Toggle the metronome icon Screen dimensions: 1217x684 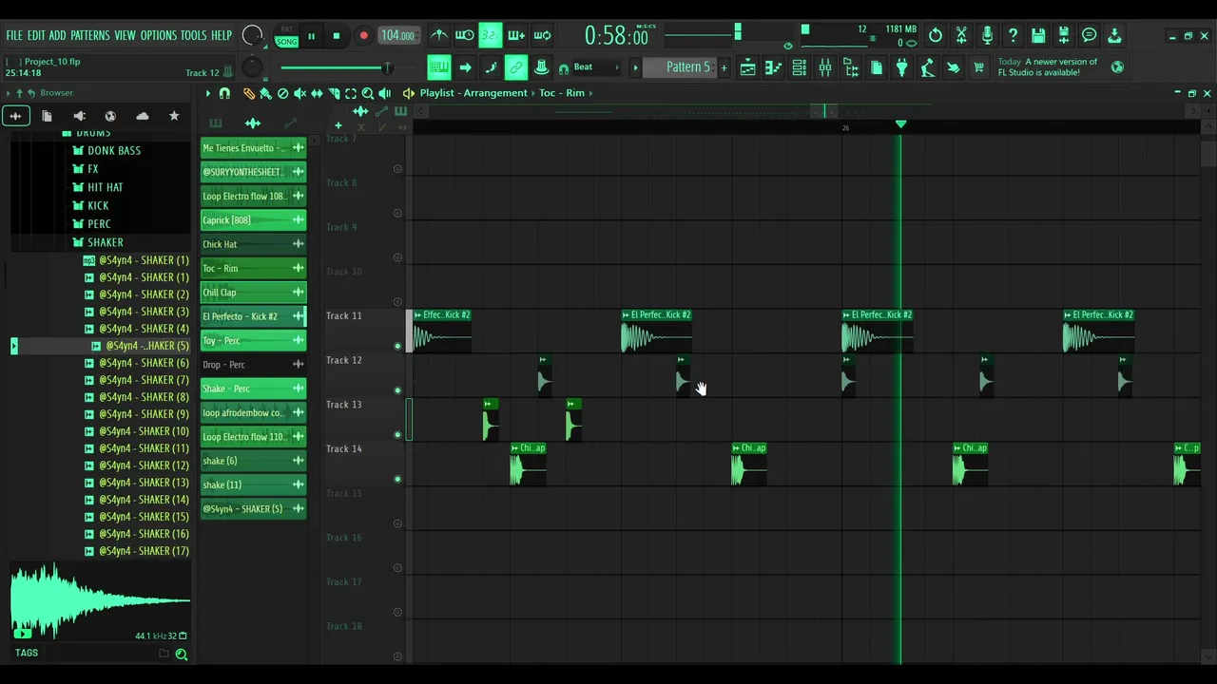(439, 36)
